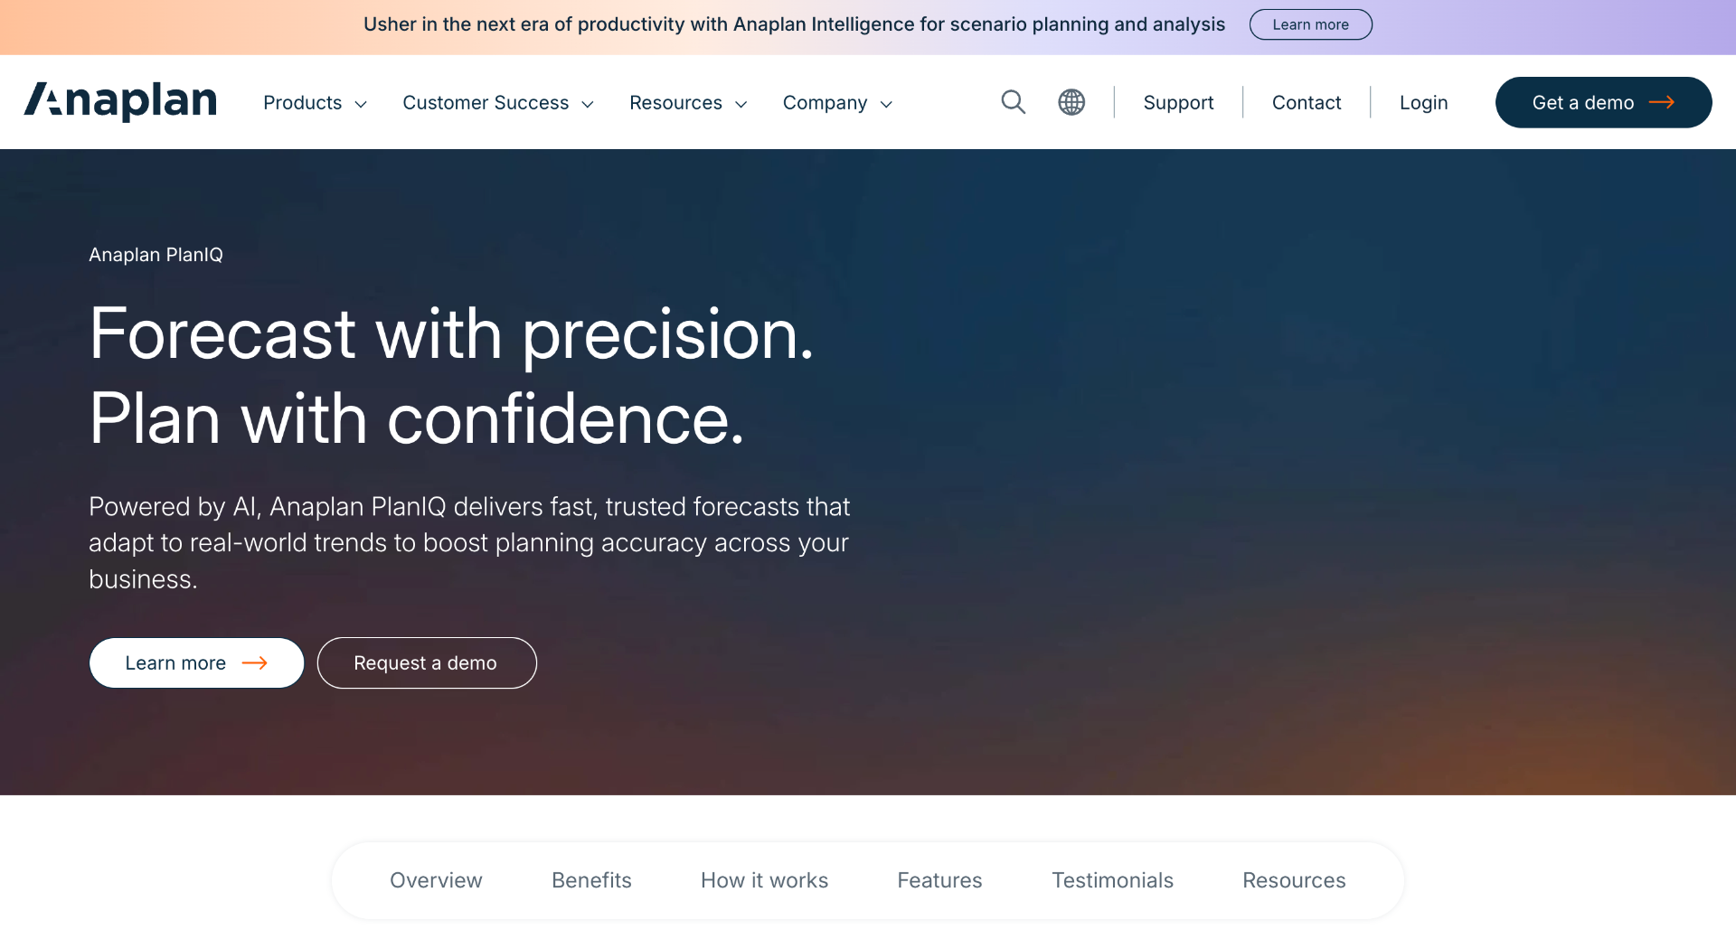1736x939 pixels.
Task: Switch to the How it works tab
Action: (x=764, y=880)
